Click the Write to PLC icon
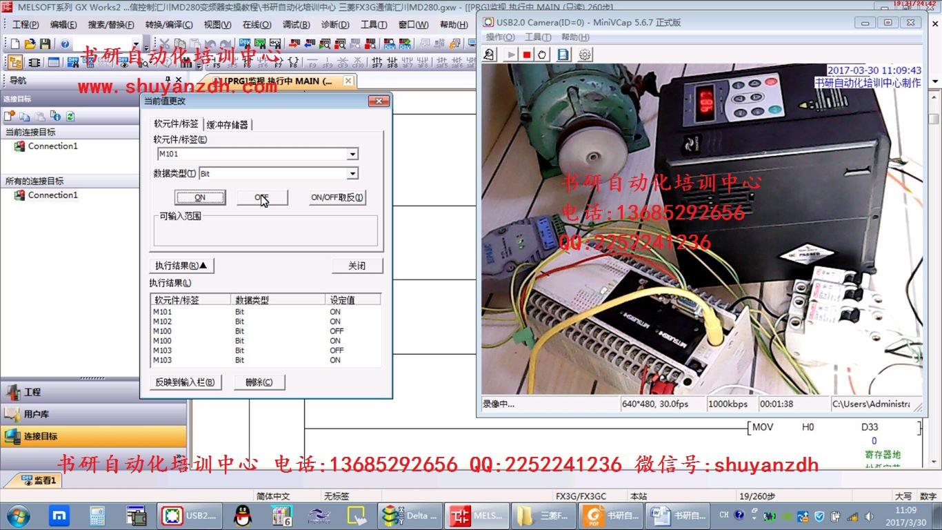Screen dimensions: 942x530 [294, 43]
